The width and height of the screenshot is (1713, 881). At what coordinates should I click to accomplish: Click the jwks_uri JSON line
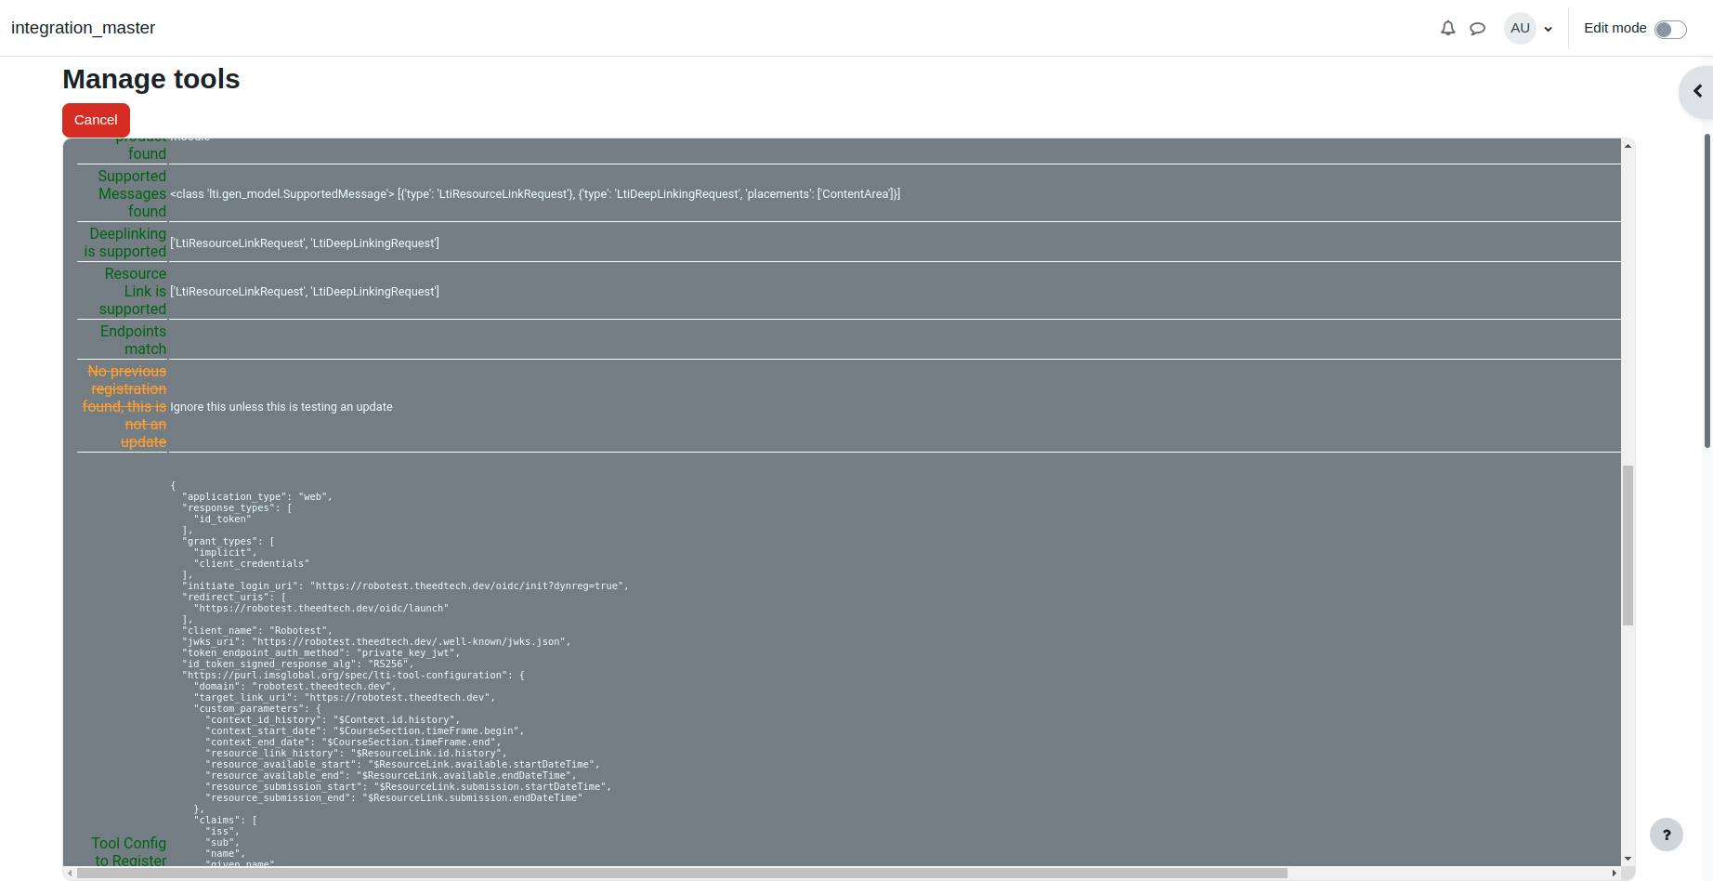coord(376,642)
